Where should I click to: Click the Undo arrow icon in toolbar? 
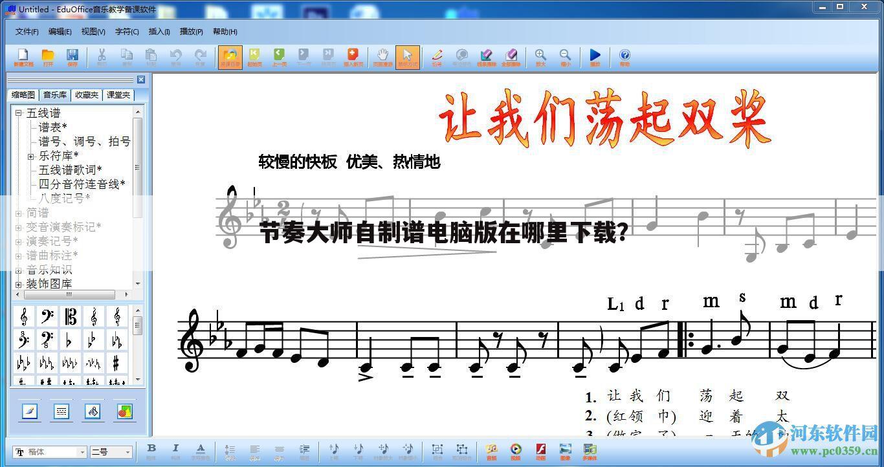pyautogui.click(x=175, y=57)
